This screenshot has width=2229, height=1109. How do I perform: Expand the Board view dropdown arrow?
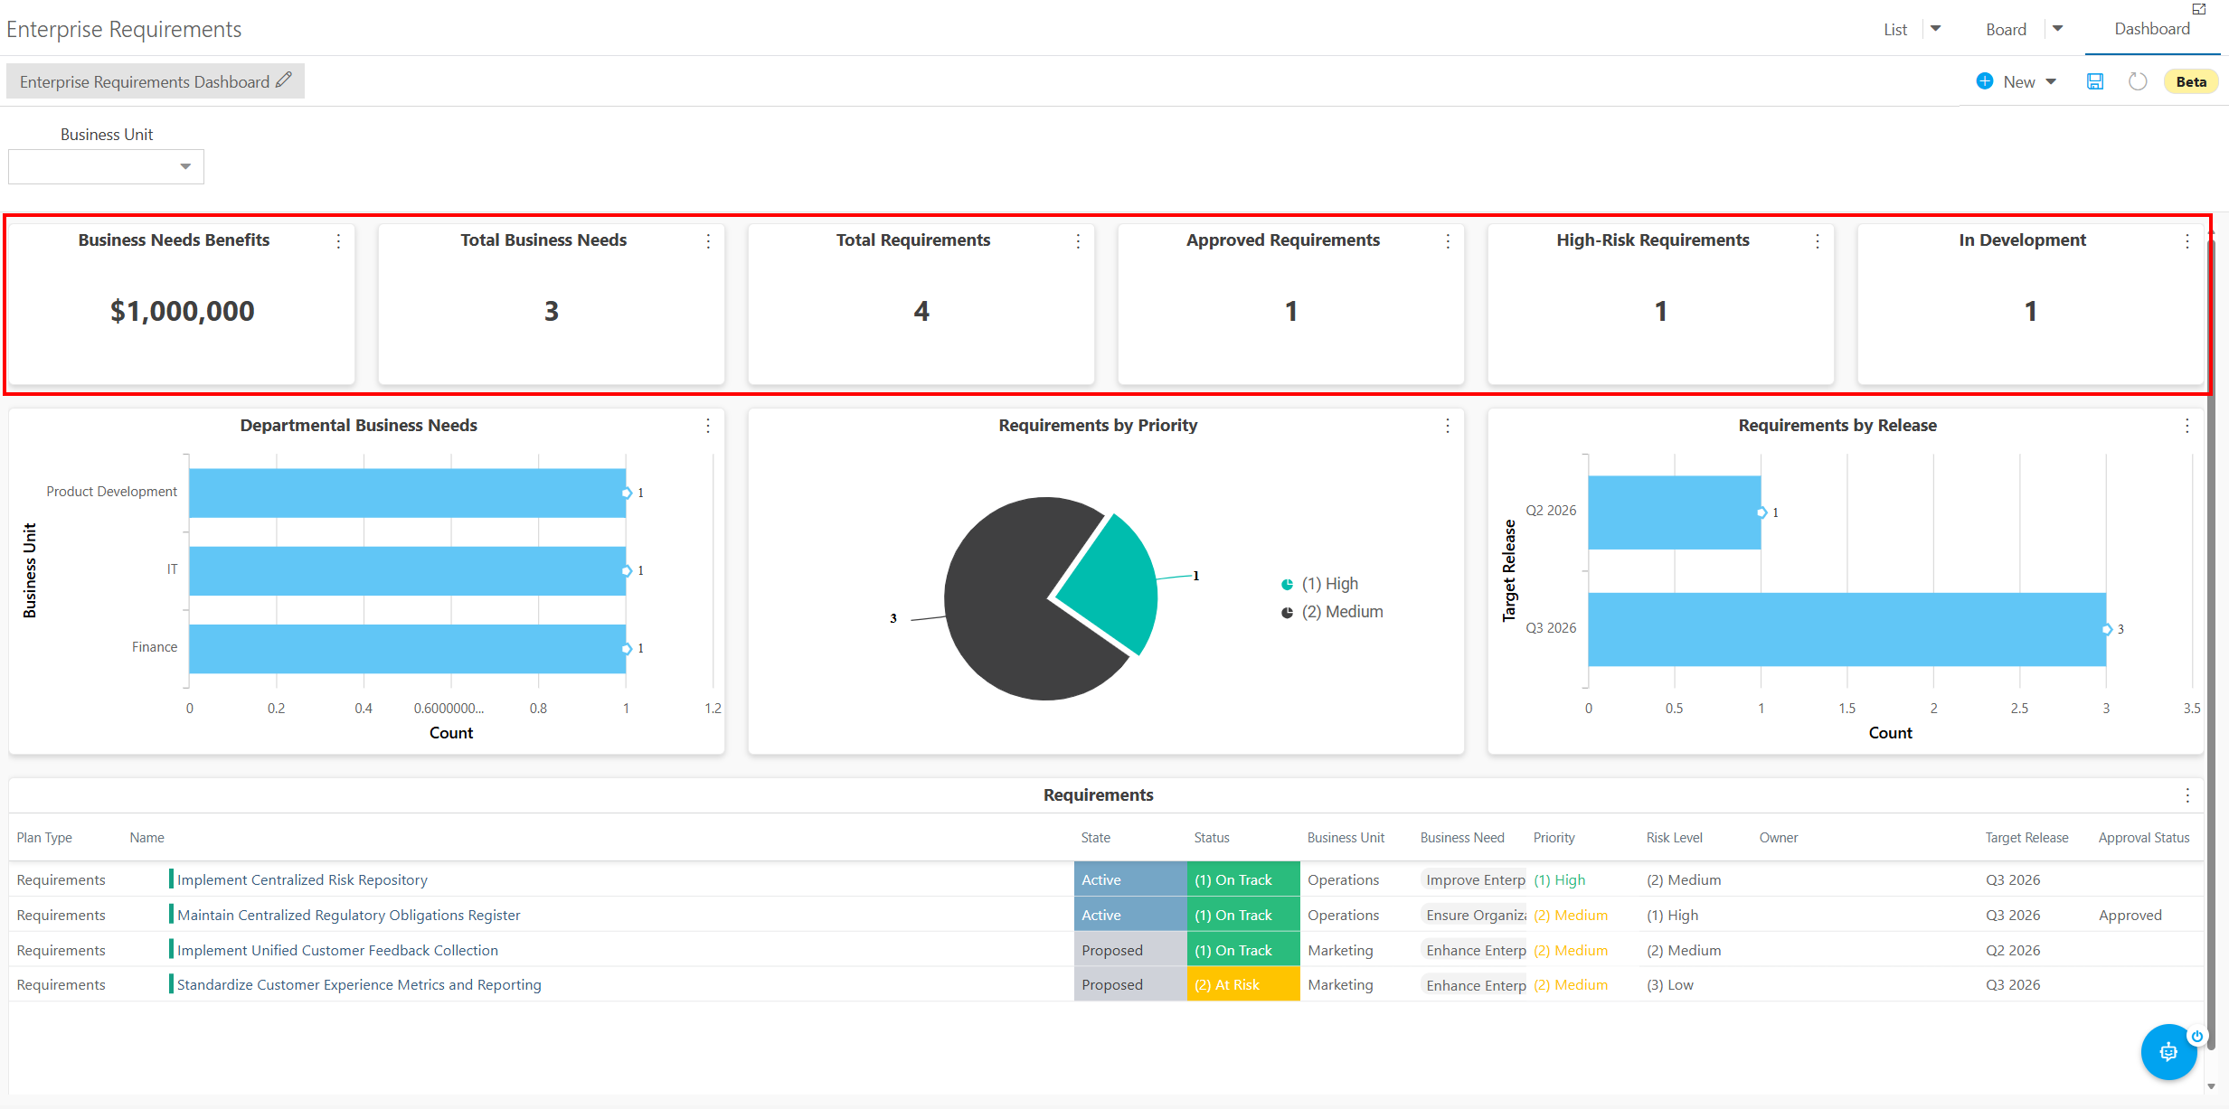[2058, 29]
